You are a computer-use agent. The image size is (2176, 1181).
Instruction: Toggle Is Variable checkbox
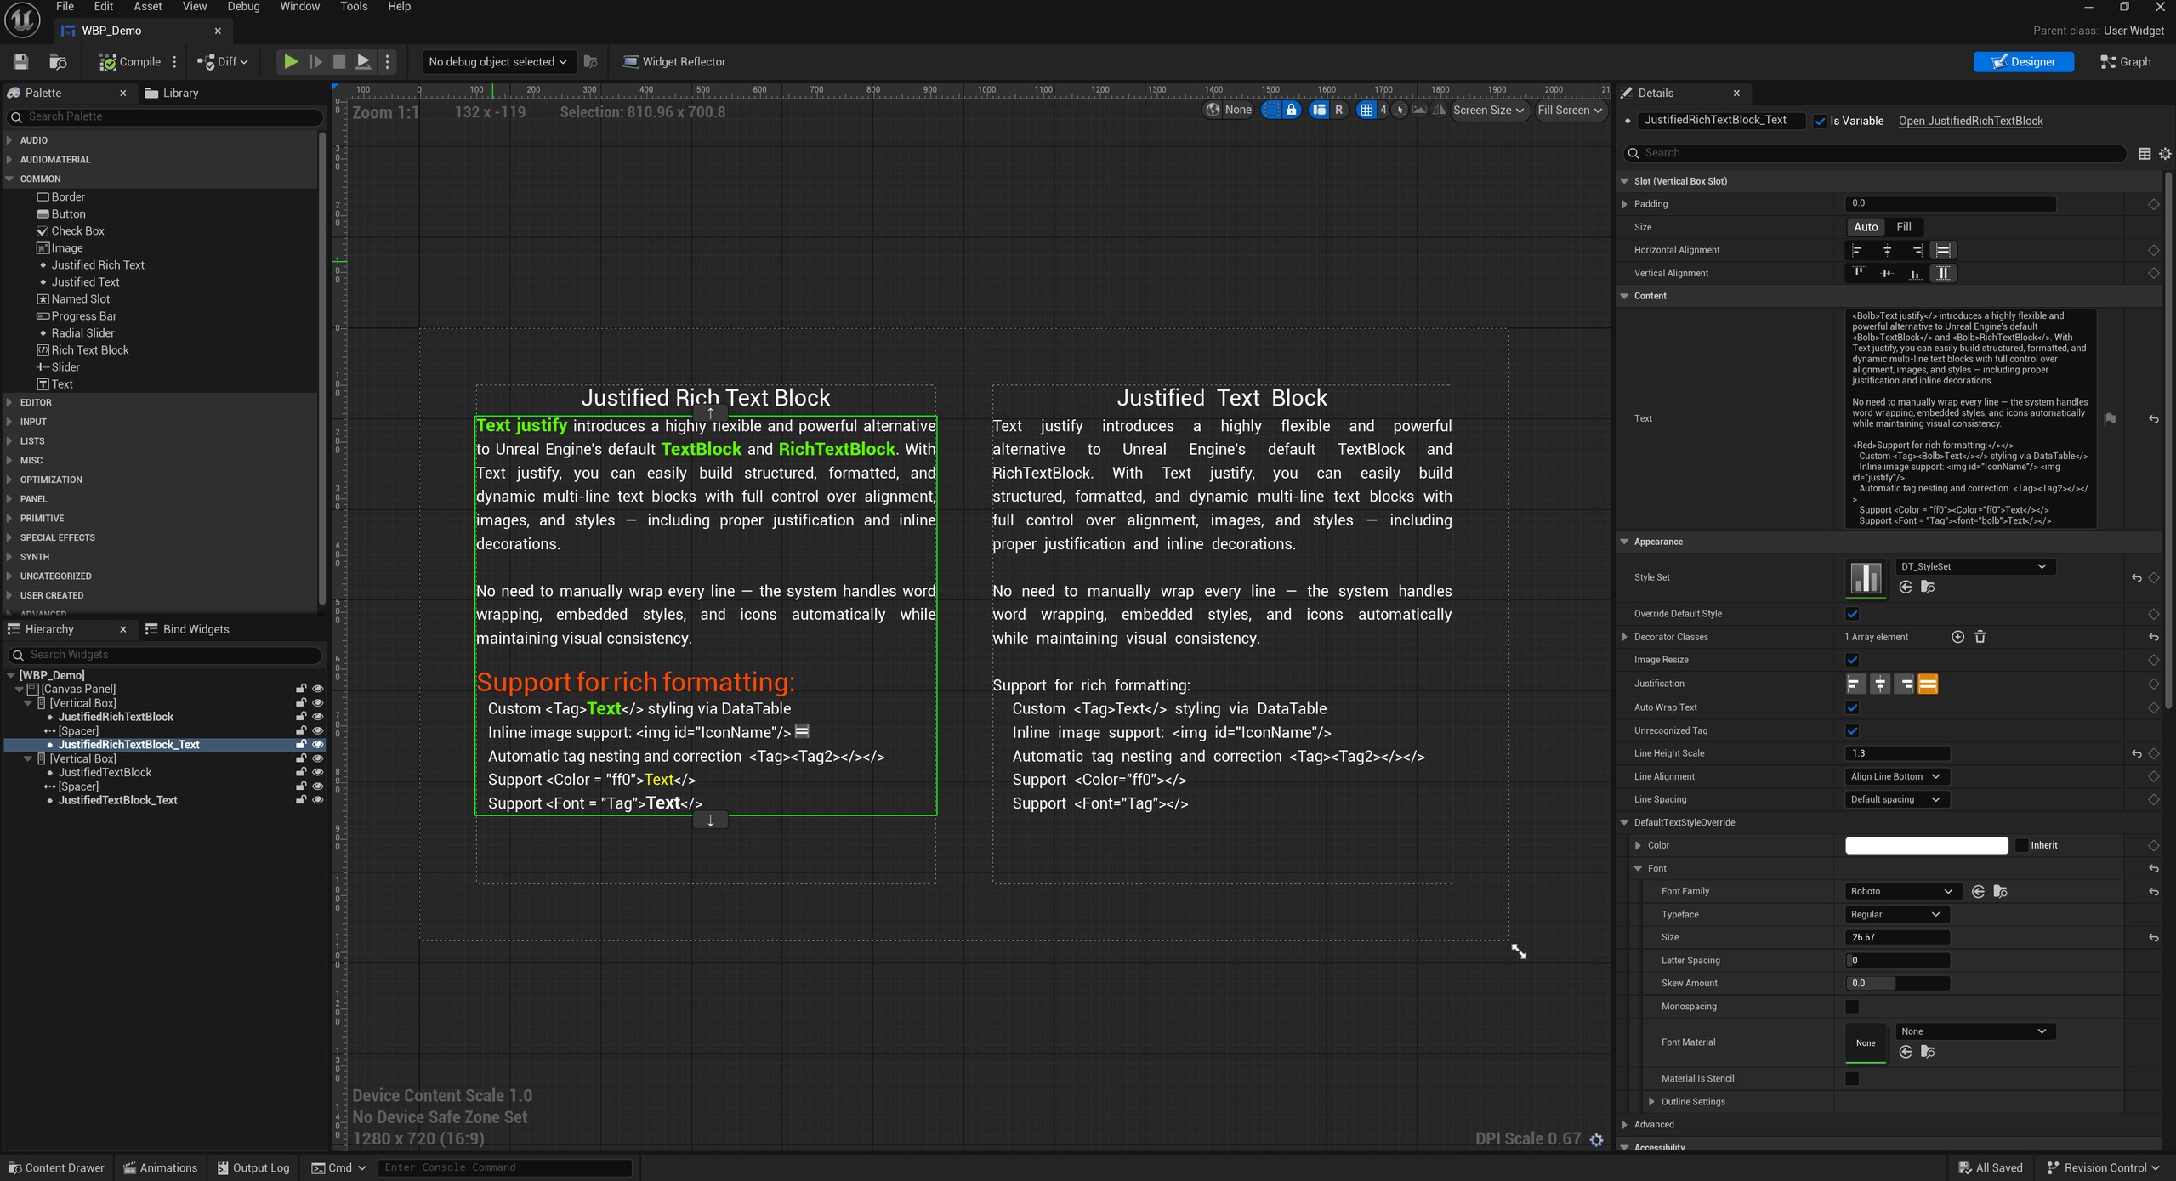point(1820,121)
